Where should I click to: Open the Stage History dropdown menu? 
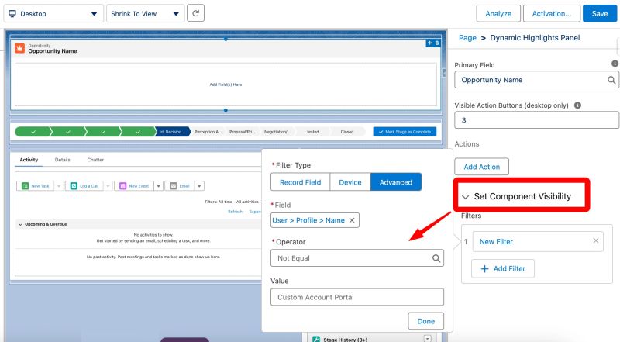click(428, 339)
